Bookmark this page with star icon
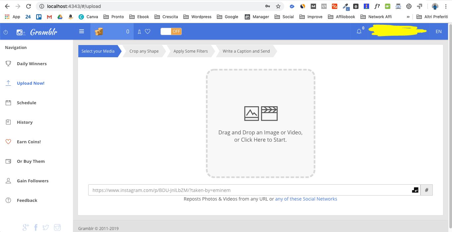Image resolution: width=452 pixels, height=232 pixels. click(278, 6)
